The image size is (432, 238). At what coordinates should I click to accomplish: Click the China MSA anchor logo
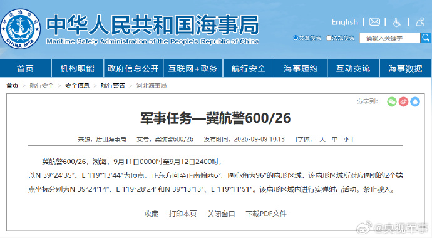[x=21, y=29]
